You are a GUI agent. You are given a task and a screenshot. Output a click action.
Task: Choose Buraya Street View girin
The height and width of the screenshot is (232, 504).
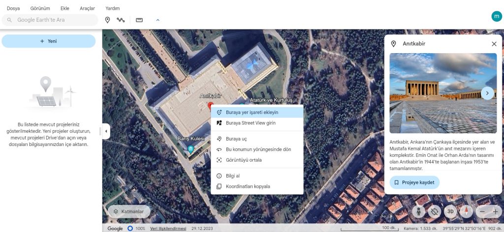257,123
